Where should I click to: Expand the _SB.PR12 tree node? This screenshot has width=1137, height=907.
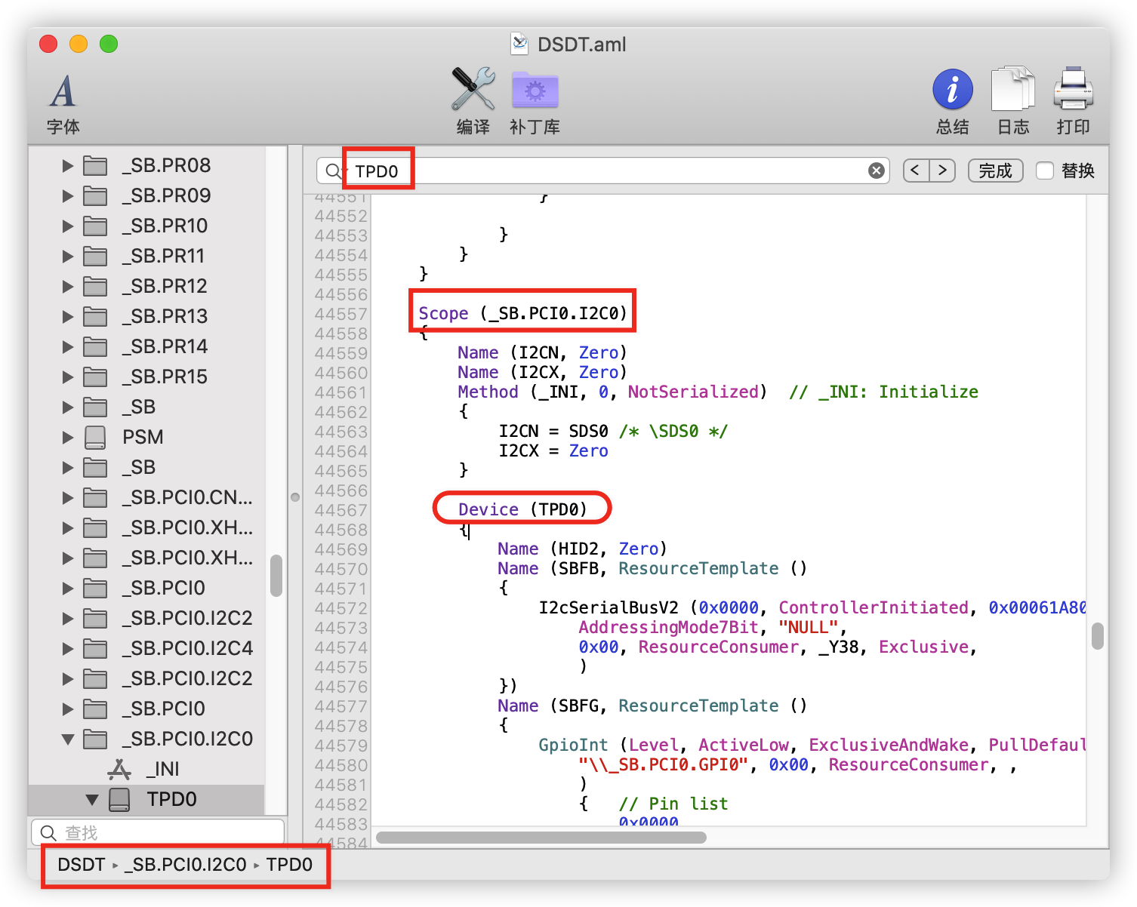tap(68, 286)
